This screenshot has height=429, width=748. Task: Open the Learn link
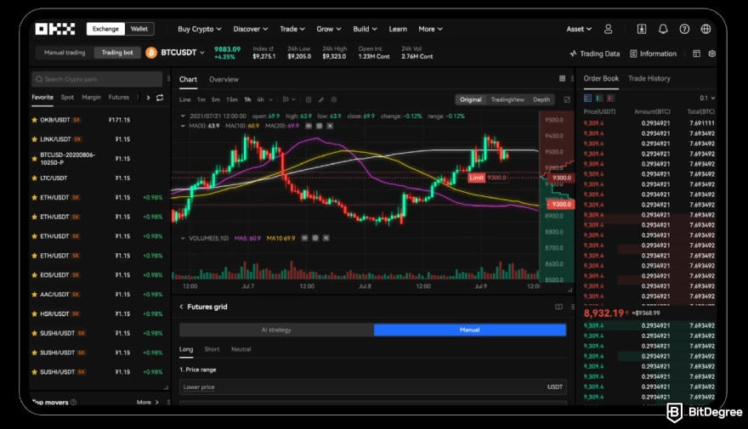pos(398,29)
